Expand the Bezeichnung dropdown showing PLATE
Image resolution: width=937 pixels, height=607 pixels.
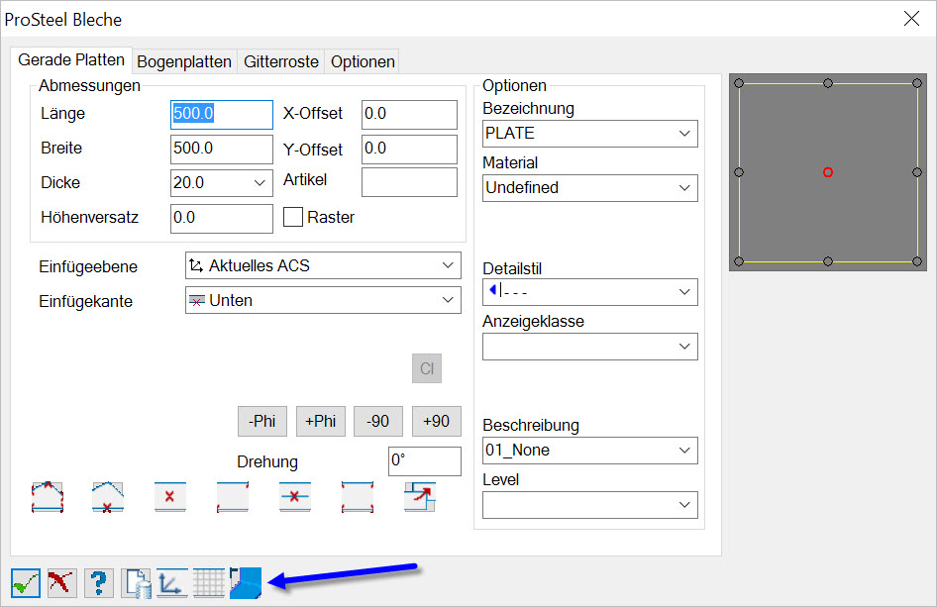coord(589,134)
